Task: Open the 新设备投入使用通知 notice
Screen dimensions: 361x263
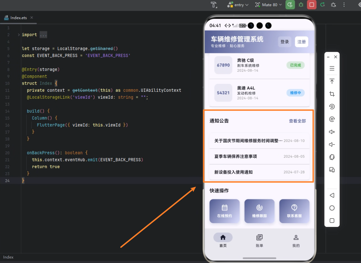Action: pyautogui.click(x=259, y=172)
